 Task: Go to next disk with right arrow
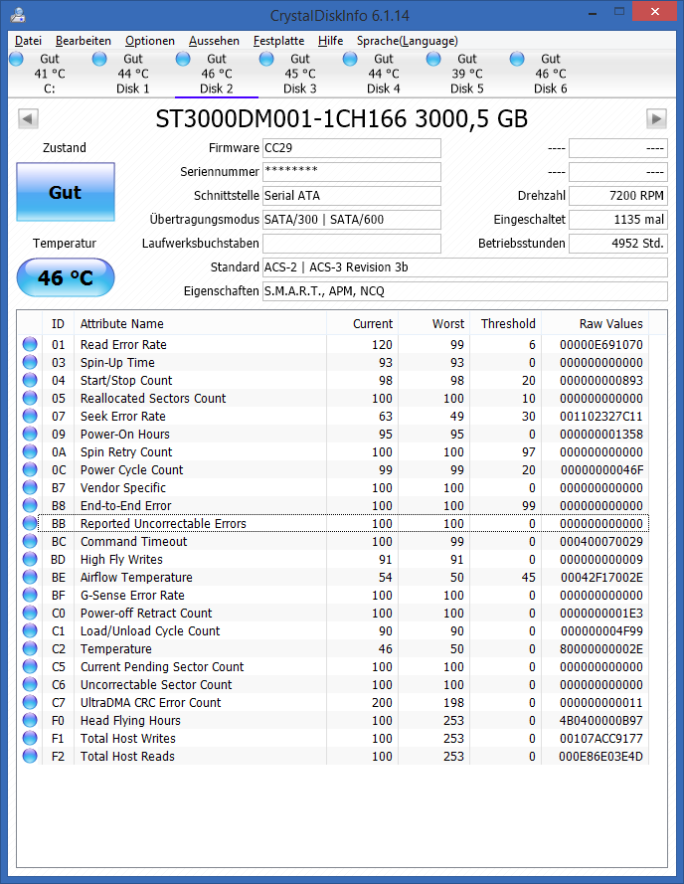coord(656,119)
